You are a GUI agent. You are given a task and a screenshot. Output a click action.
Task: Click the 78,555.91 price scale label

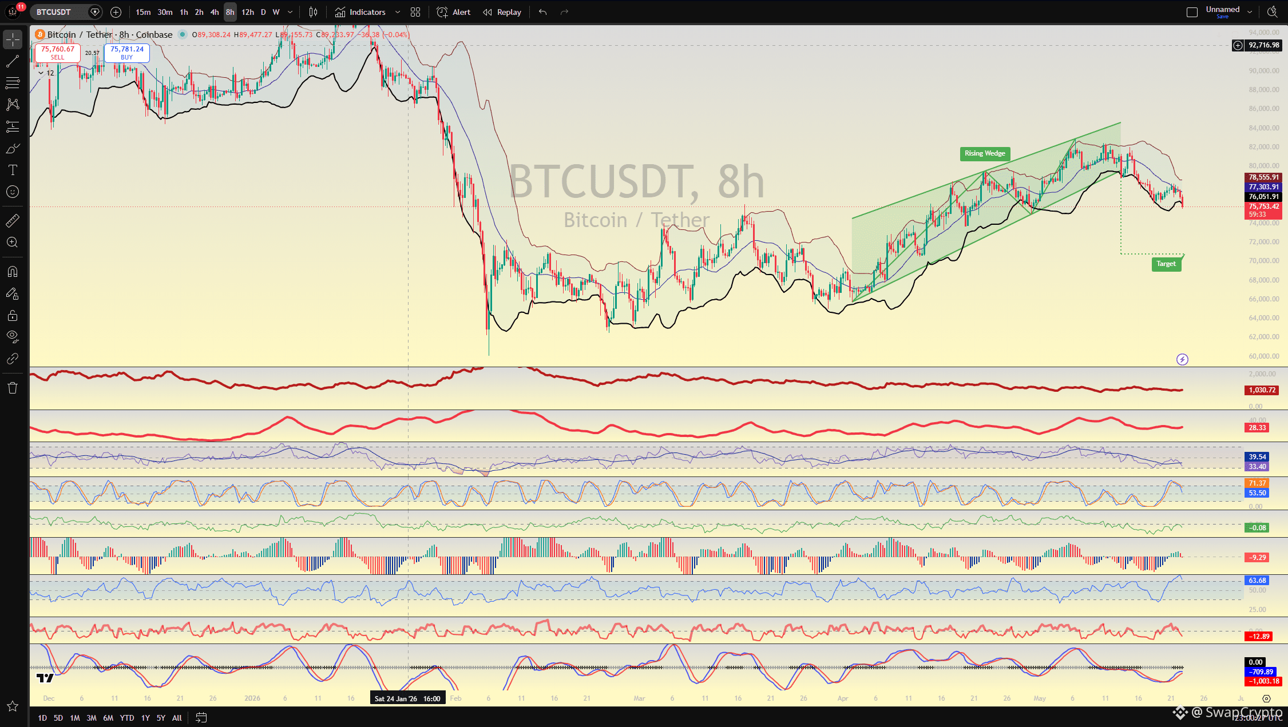(1263, 177)
